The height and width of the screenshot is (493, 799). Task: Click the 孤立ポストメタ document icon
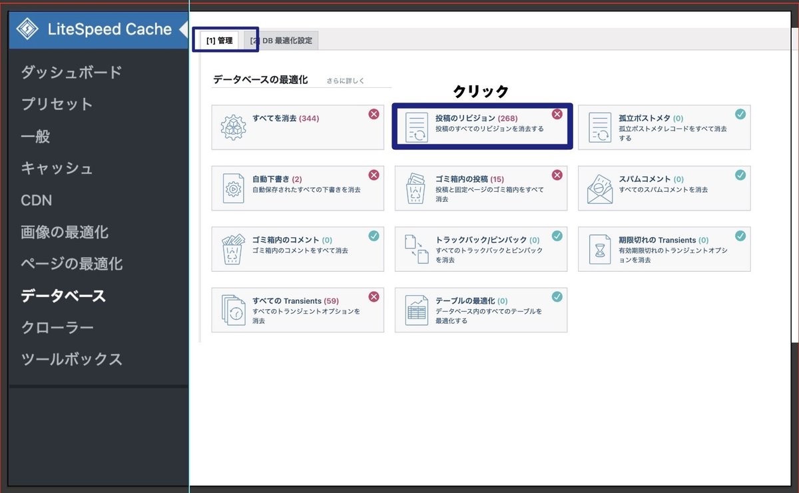point(600,127)
